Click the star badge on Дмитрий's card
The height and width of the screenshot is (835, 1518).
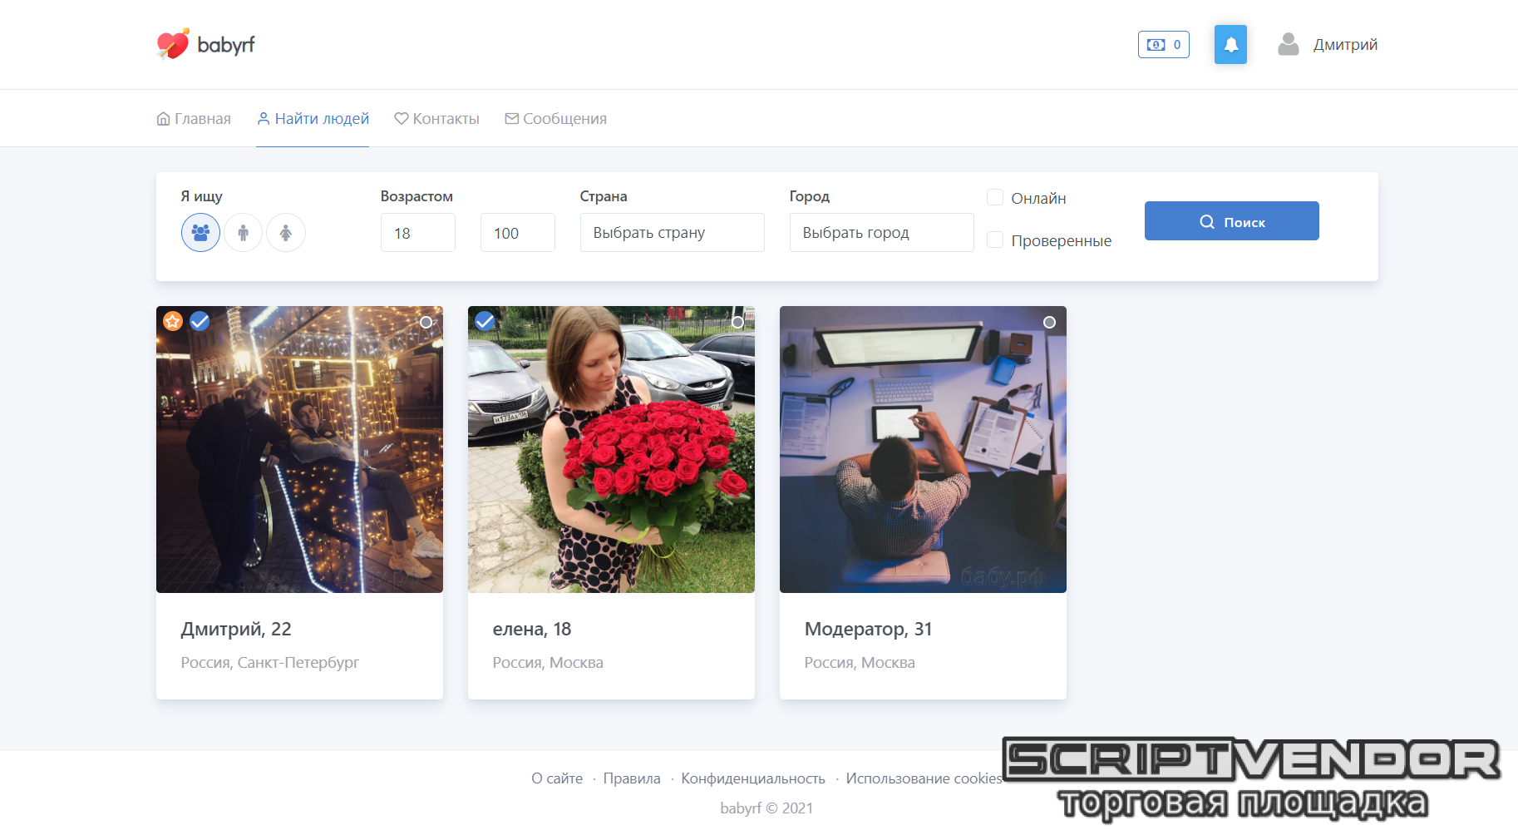tap(173, 321)
